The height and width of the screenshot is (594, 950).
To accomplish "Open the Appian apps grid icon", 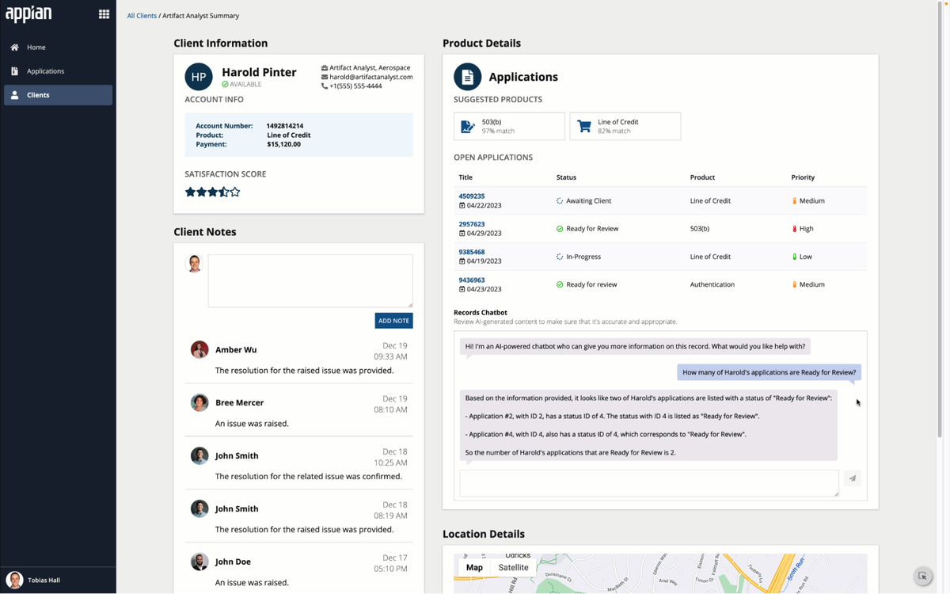I will point(104,13).
